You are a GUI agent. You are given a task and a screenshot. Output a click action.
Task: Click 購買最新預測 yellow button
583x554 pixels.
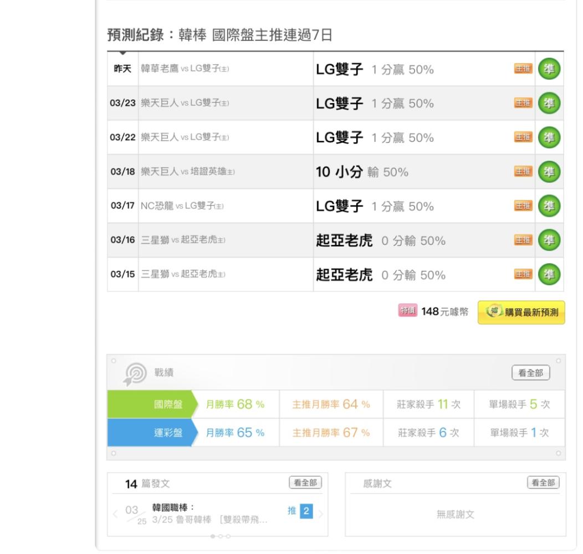click(521, 312)
